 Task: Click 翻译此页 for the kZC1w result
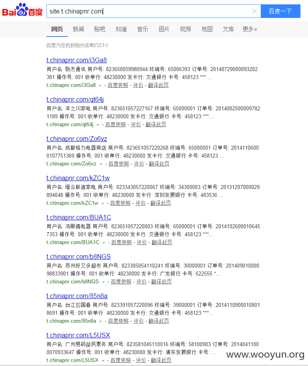pos(160,203)
